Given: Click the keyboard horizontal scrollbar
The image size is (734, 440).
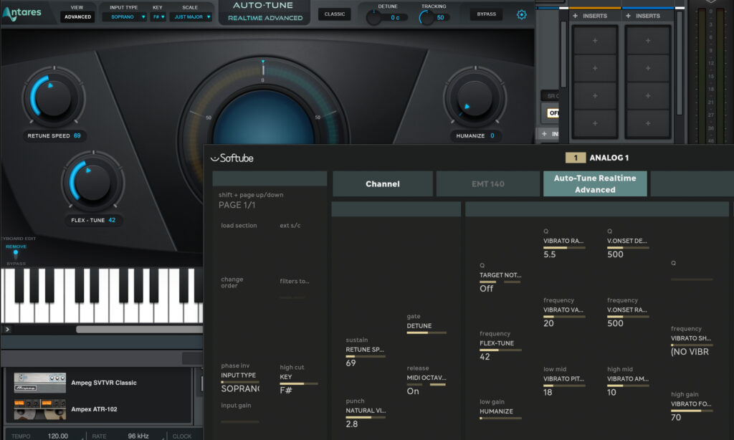Looking at the screenshot, I should (140, 330).
